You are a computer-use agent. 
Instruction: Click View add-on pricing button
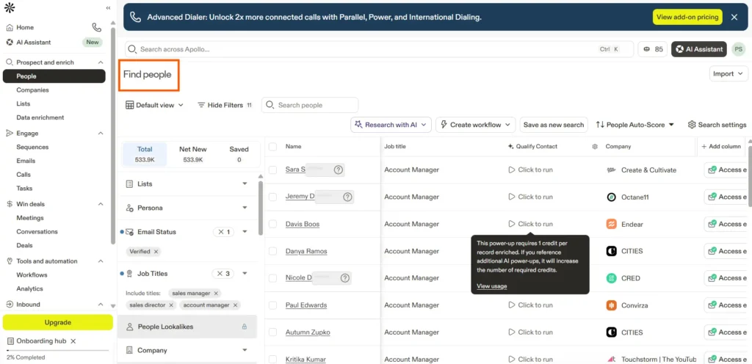tap(687, 17)
